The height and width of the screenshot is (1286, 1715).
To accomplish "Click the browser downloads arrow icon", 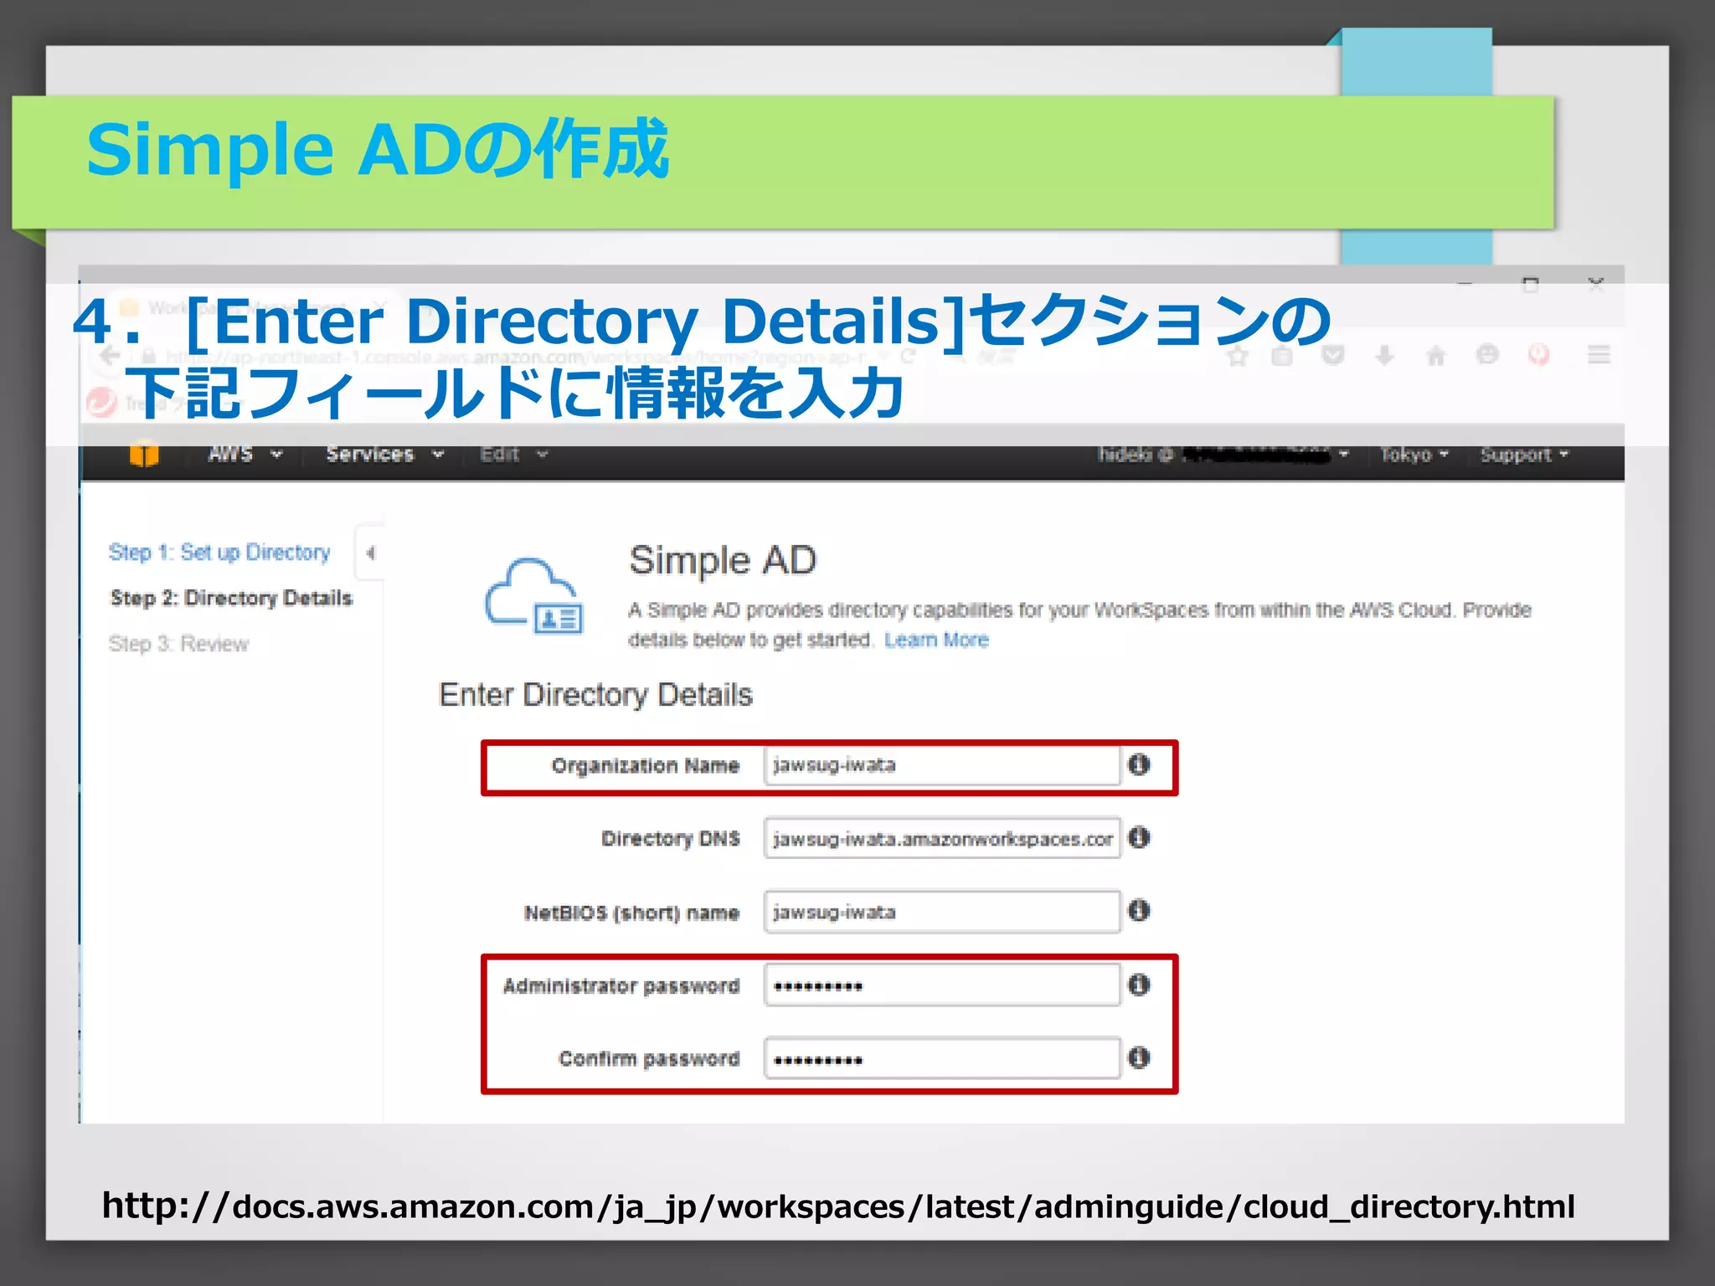I will pos(1384,356).
